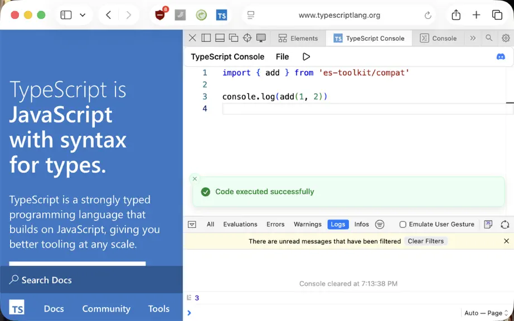The width and height of the screenshot is (514, 321).
Task: Filter console by Warnings
Action: [x=308, y=225]
